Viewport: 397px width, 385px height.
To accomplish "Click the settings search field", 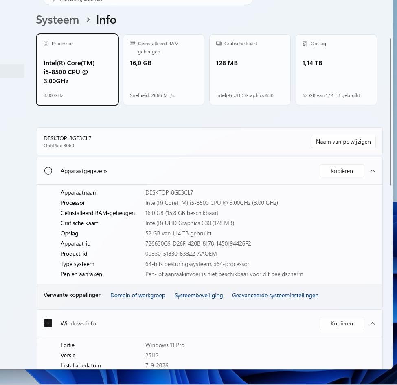I will 148,2.
